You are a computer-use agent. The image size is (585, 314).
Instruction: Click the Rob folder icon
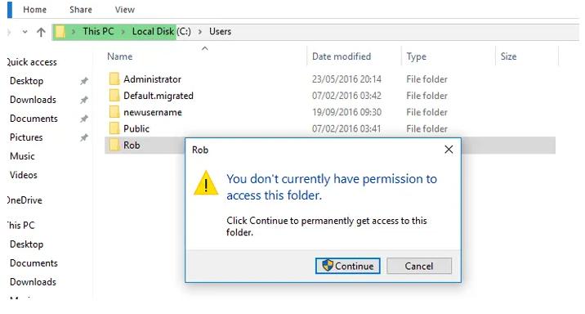[x=114, y=145]
